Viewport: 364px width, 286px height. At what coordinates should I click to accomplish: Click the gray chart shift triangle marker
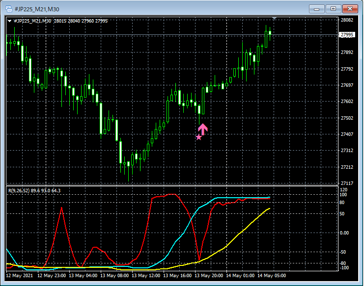coord(275,18)
